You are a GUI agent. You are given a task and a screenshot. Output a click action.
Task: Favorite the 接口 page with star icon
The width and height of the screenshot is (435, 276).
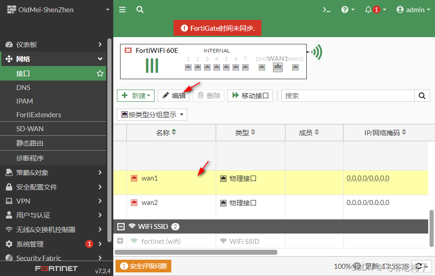[x=100, y=73]
